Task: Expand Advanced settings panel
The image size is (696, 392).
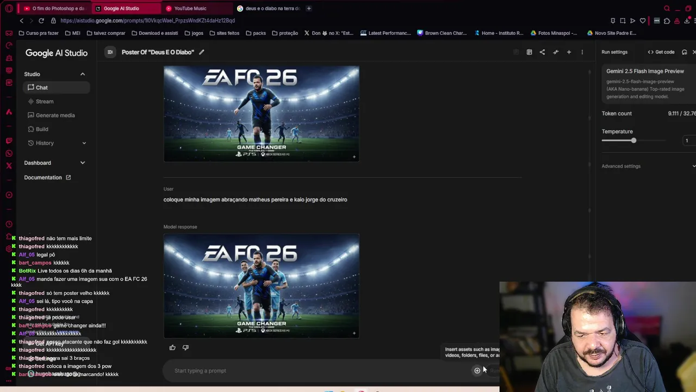Action: 648,166
